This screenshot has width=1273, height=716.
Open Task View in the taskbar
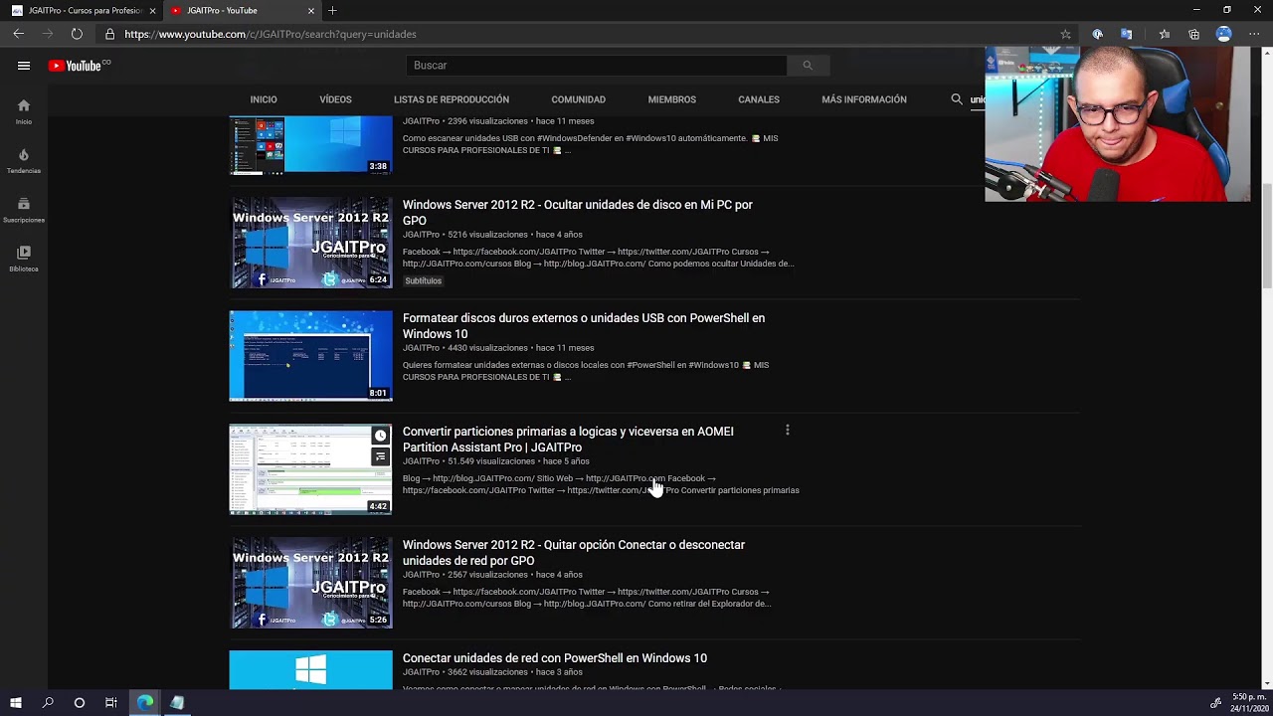tap(111, 703)
